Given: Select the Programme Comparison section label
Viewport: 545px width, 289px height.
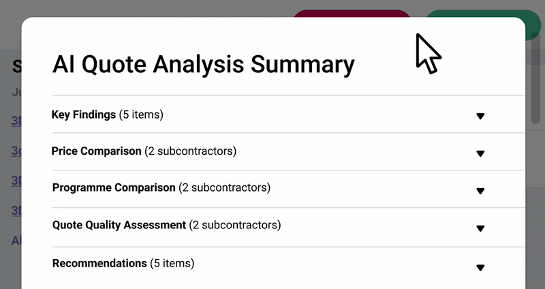Looking at the screenshot, I should tap(114, 187).
